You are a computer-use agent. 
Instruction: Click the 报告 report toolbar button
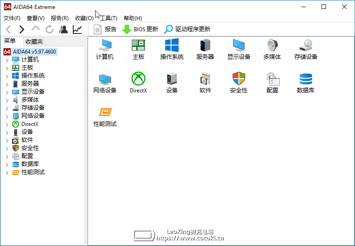(105, 29)
